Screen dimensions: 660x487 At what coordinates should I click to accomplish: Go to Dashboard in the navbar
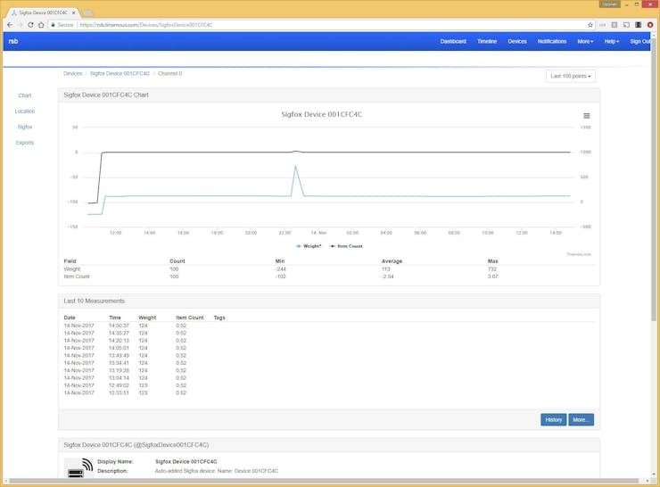453,41
